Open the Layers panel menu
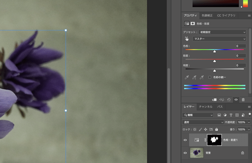The width and height of the screenshot is (252, 163). (249, 107)
